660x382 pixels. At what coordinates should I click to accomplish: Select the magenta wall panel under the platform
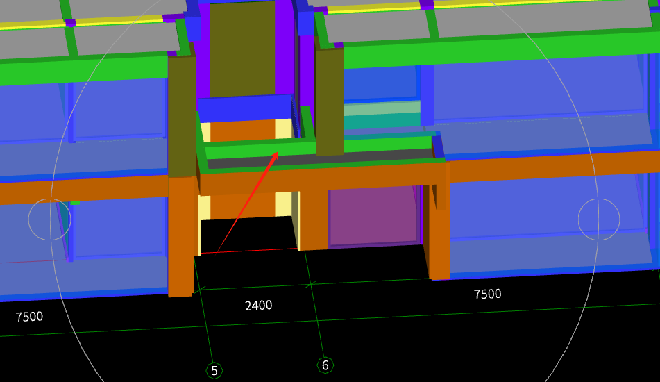coord(373,216)
